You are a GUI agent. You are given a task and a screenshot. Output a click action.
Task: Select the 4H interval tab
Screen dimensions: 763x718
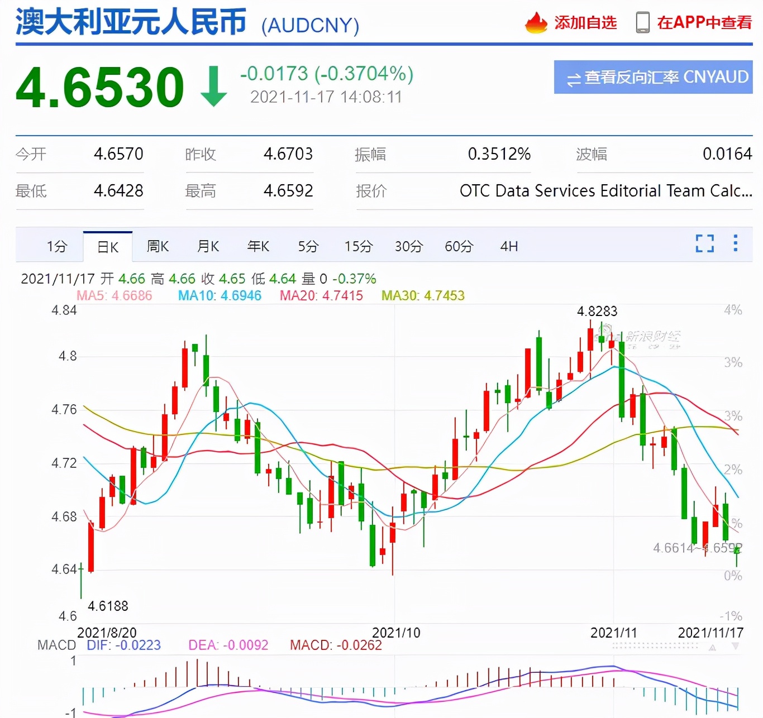pos(509,246)
